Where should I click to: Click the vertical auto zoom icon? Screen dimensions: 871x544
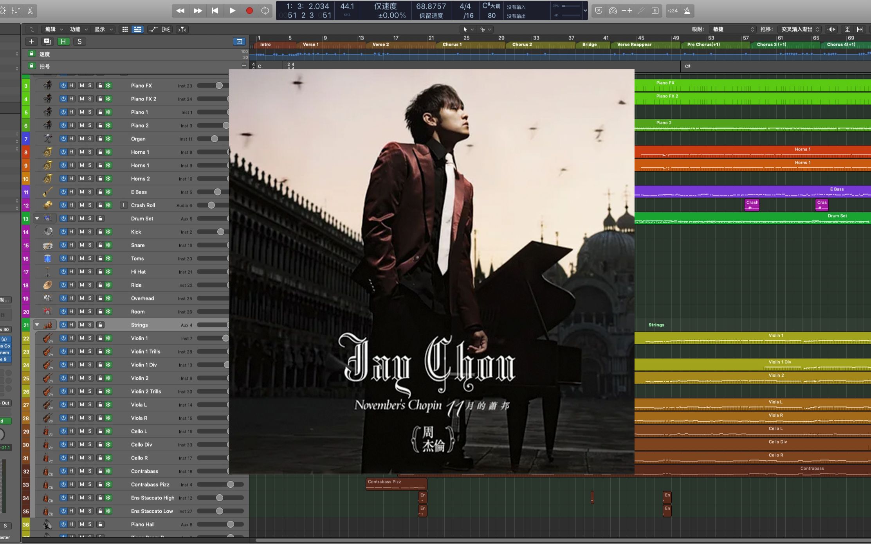[x=847, y=29]
